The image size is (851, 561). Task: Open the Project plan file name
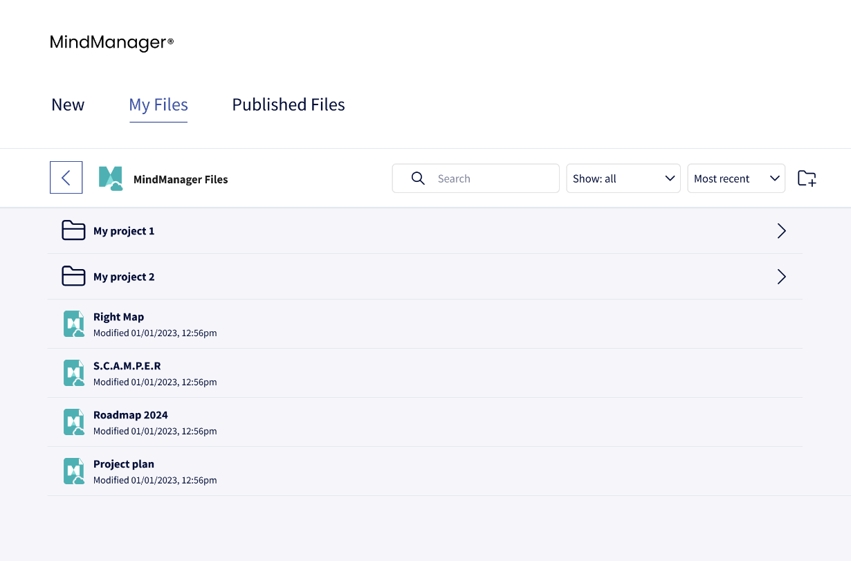(x=124, y=464)
